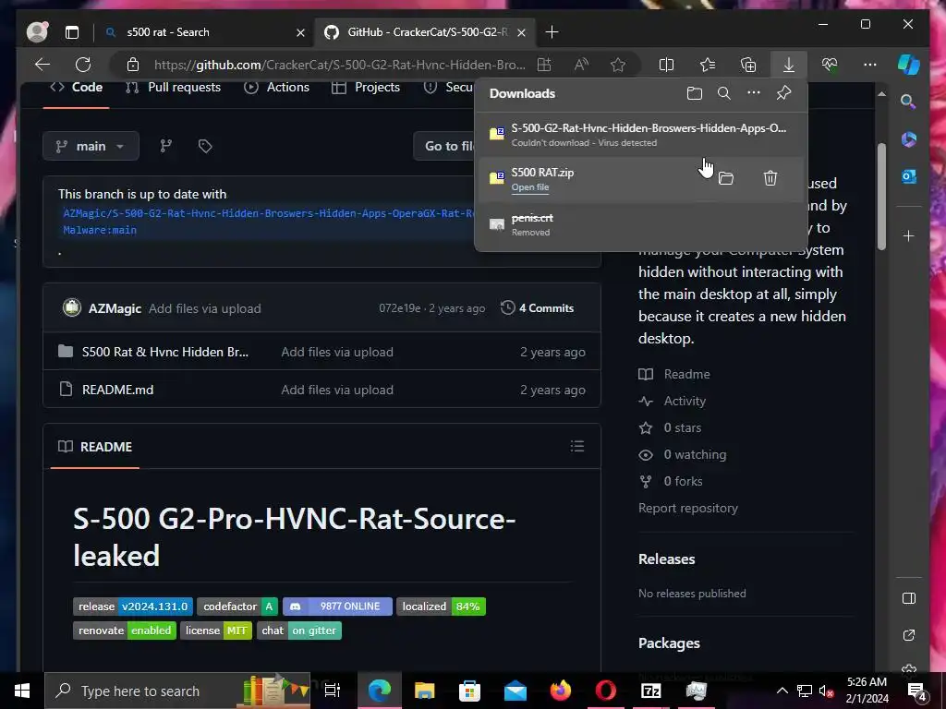This screenshot has width=946, height=709.
Task: Toggle split screen view
Action: 666,65
